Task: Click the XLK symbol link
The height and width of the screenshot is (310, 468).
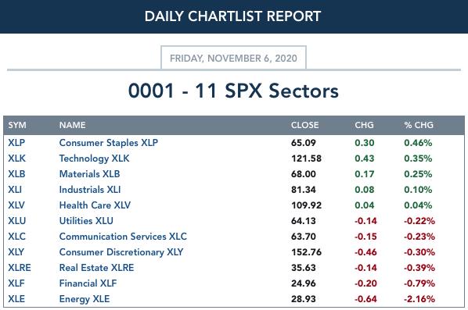Action: point(16,159)
